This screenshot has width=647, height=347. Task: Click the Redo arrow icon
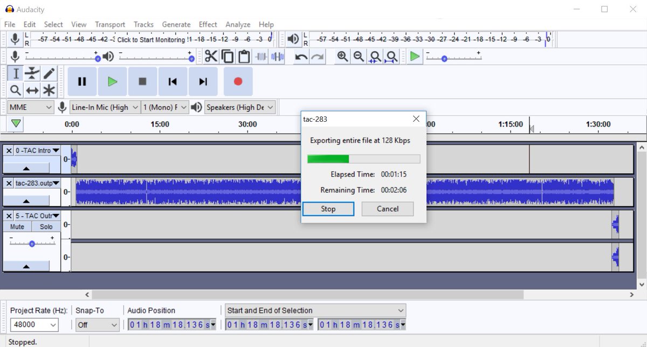click(318, 56)
